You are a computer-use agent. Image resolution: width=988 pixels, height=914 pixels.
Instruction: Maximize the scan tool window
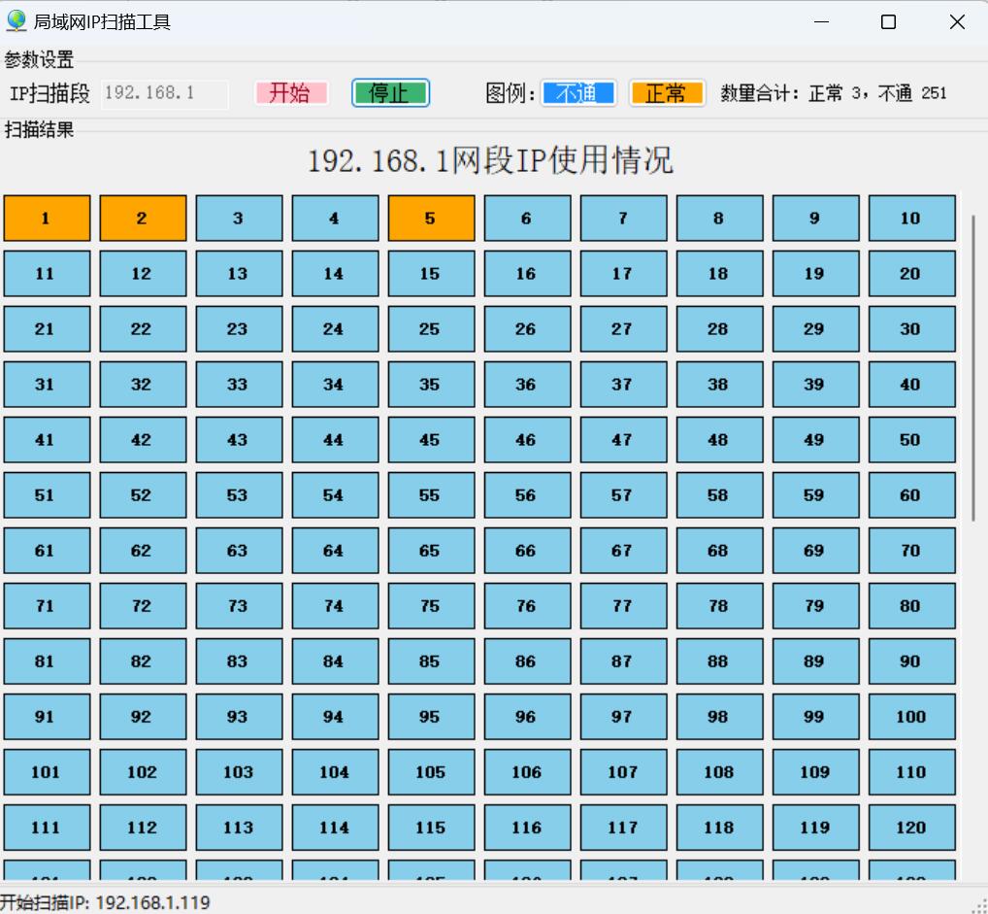click(x=888, y=22)
